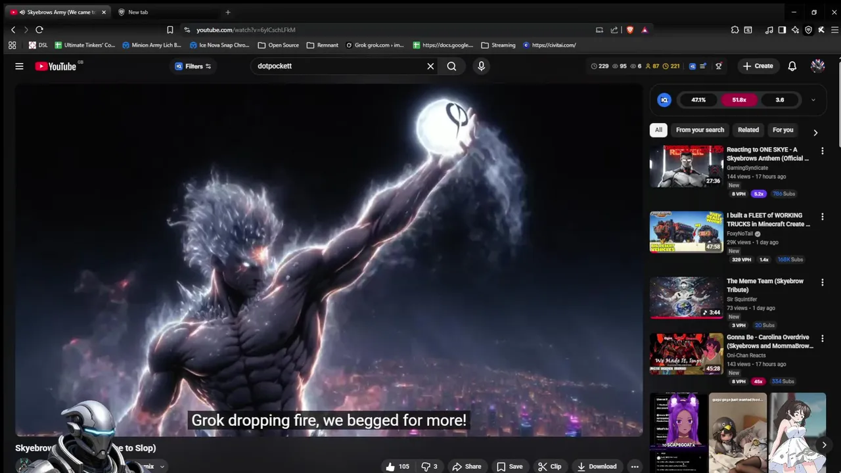This screenshot has width=841, height=473.
Task: Go to YouTube home via logo
Action: point(56,66)
